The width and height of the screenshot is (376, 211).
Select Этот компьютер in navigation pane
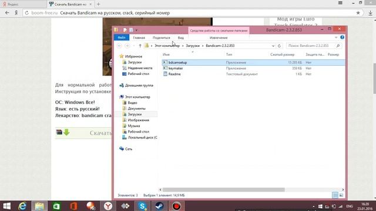[x=137, y=97]
